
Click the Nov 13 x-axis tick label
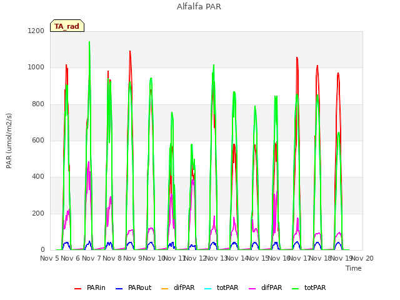(216, 258)
